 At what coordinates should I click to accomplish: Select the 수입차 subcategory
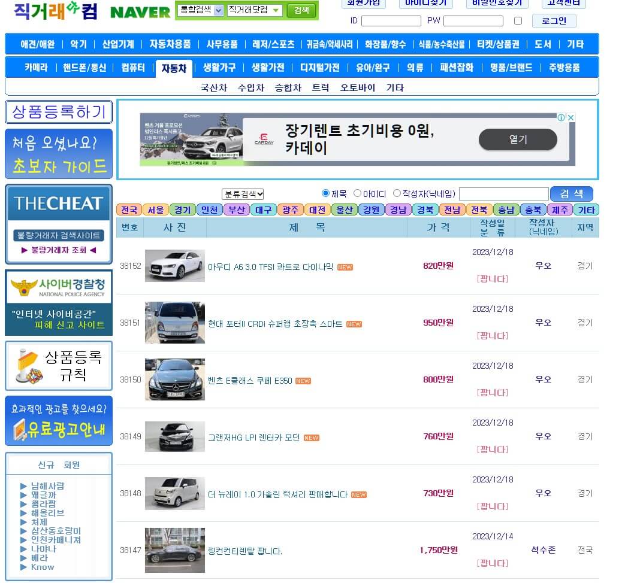click(x=250, y=87)
